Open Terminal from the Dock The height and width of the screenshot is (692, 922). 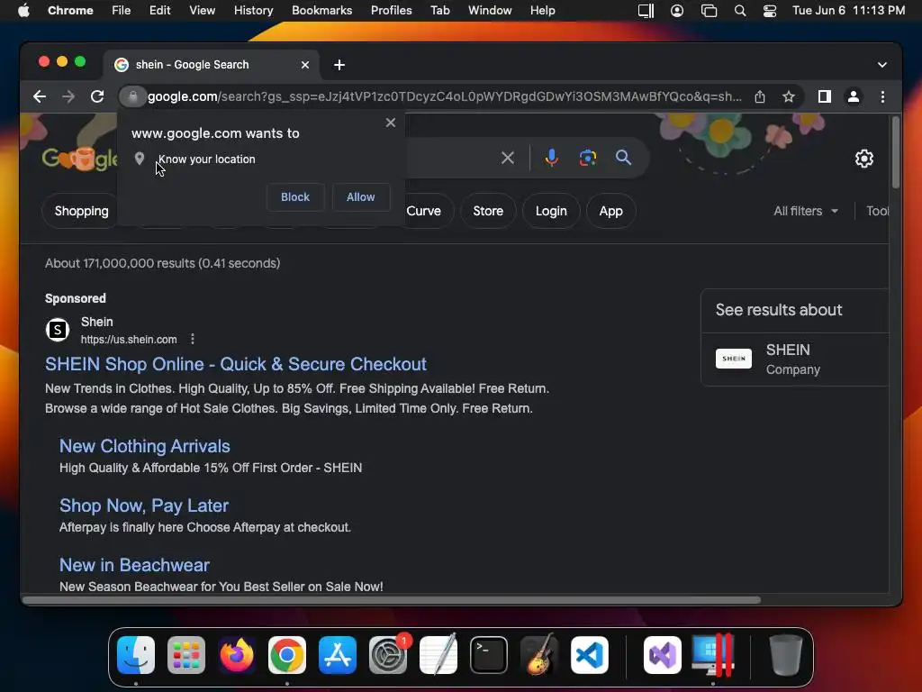[489, 655]
